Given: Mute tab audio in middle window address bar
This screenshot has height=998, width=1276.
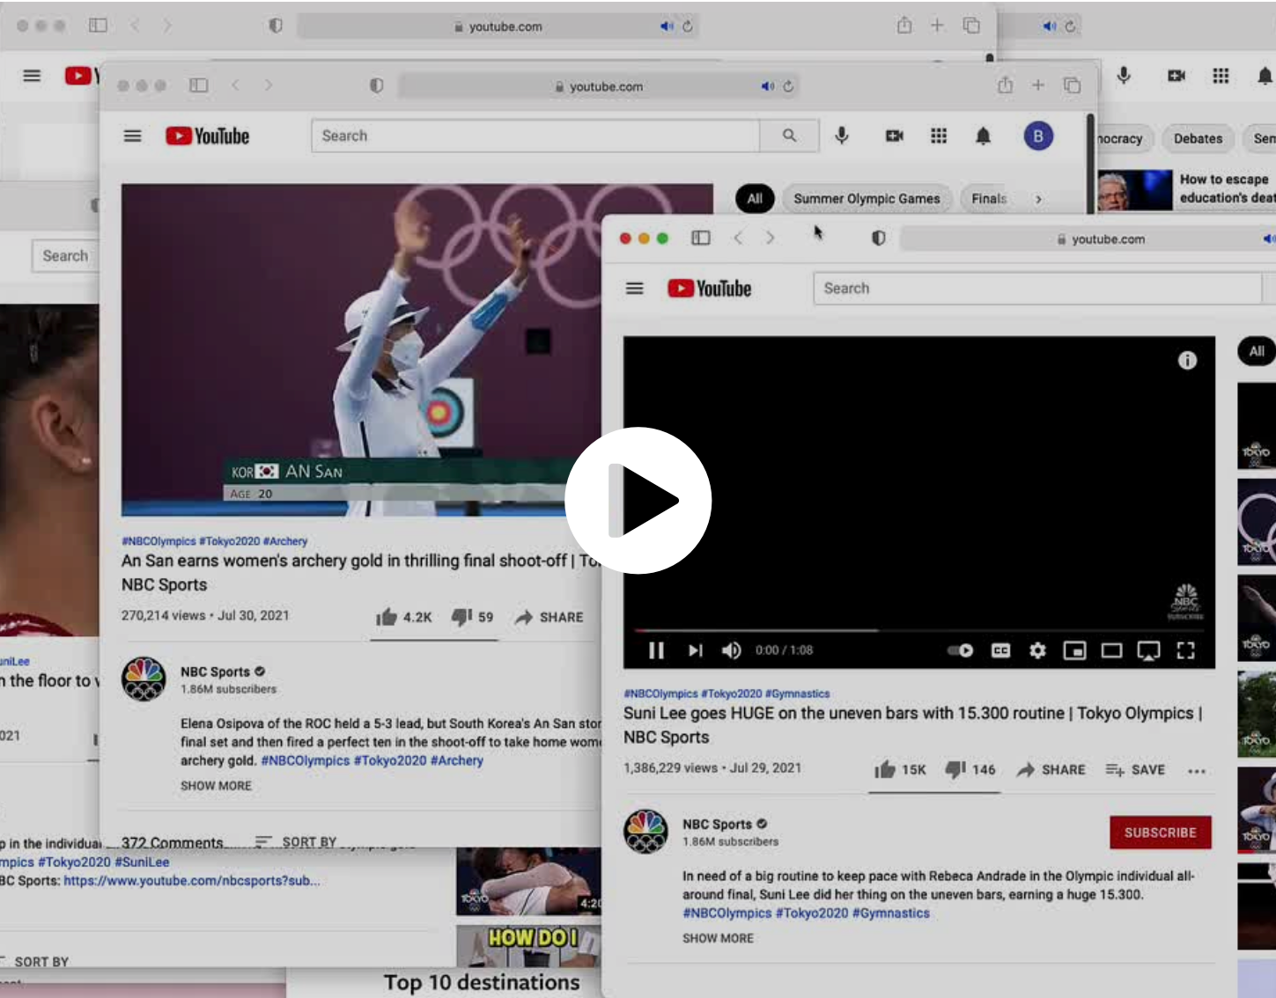Looking at the screenshot, I should 767,86.
